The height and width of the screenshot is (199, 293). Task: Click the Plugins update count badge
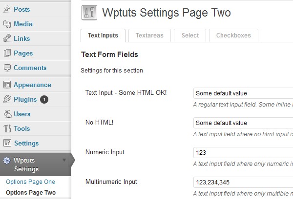(44, 100)
